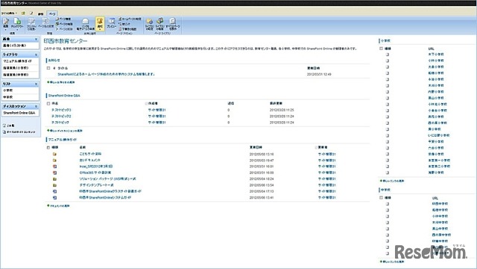Tick the 中学校 links list header checkbox
Viewport: 477px width, 269px height.
pyautogui.click(x=381, y=198)
